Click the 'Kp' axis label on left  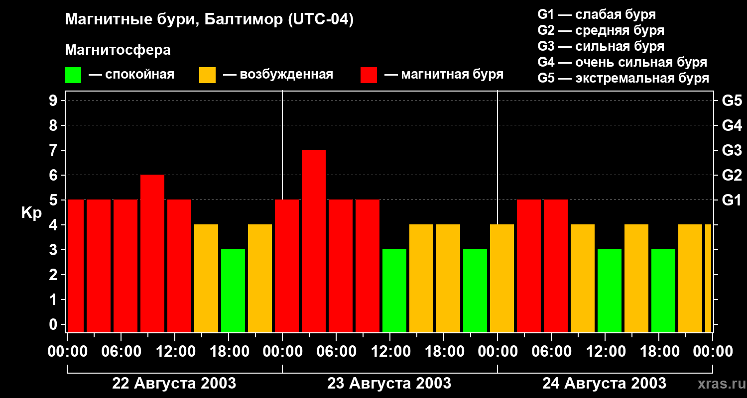click(31, 213)
